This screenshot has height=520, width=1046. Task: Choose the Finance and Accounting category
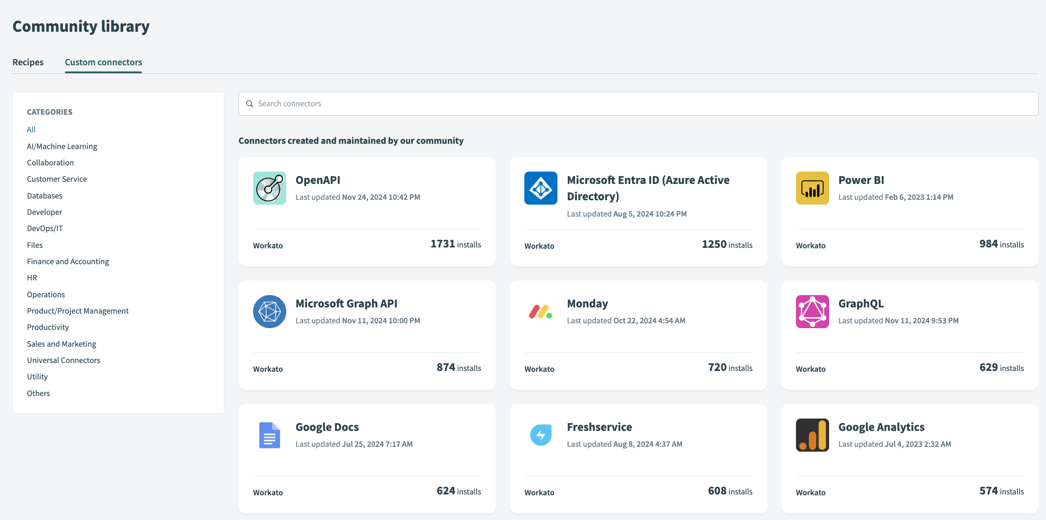coord(68,261)
